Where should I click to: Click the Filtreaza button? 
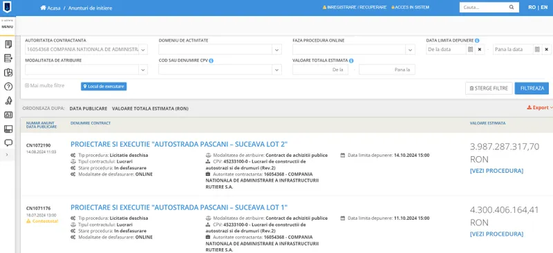[532, 88]
